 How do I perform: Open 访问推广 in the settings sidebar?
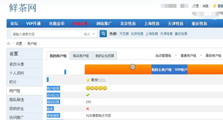17,117
